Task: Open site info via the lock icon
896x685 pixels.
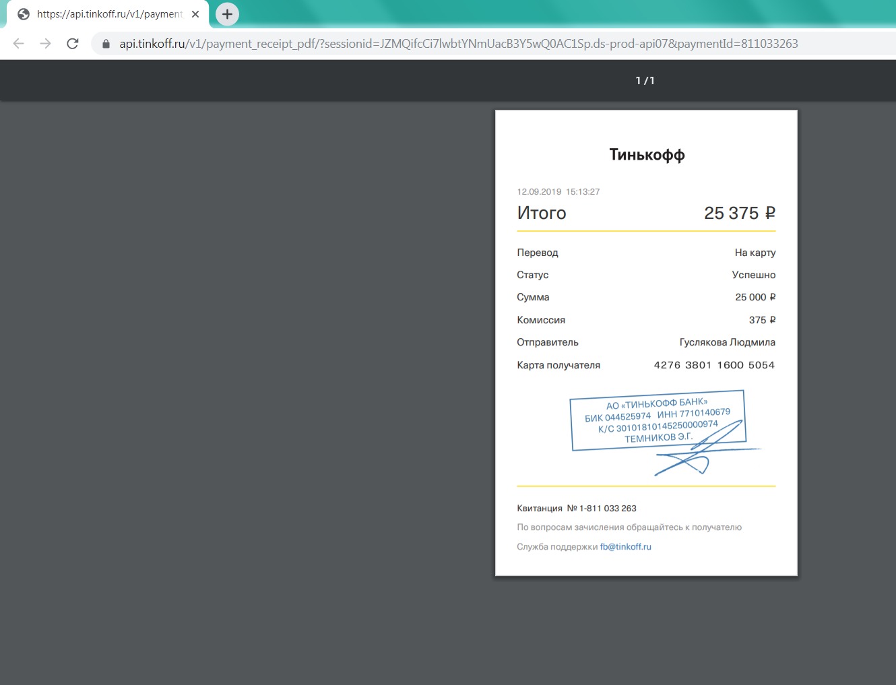Action: coord(106,44)
